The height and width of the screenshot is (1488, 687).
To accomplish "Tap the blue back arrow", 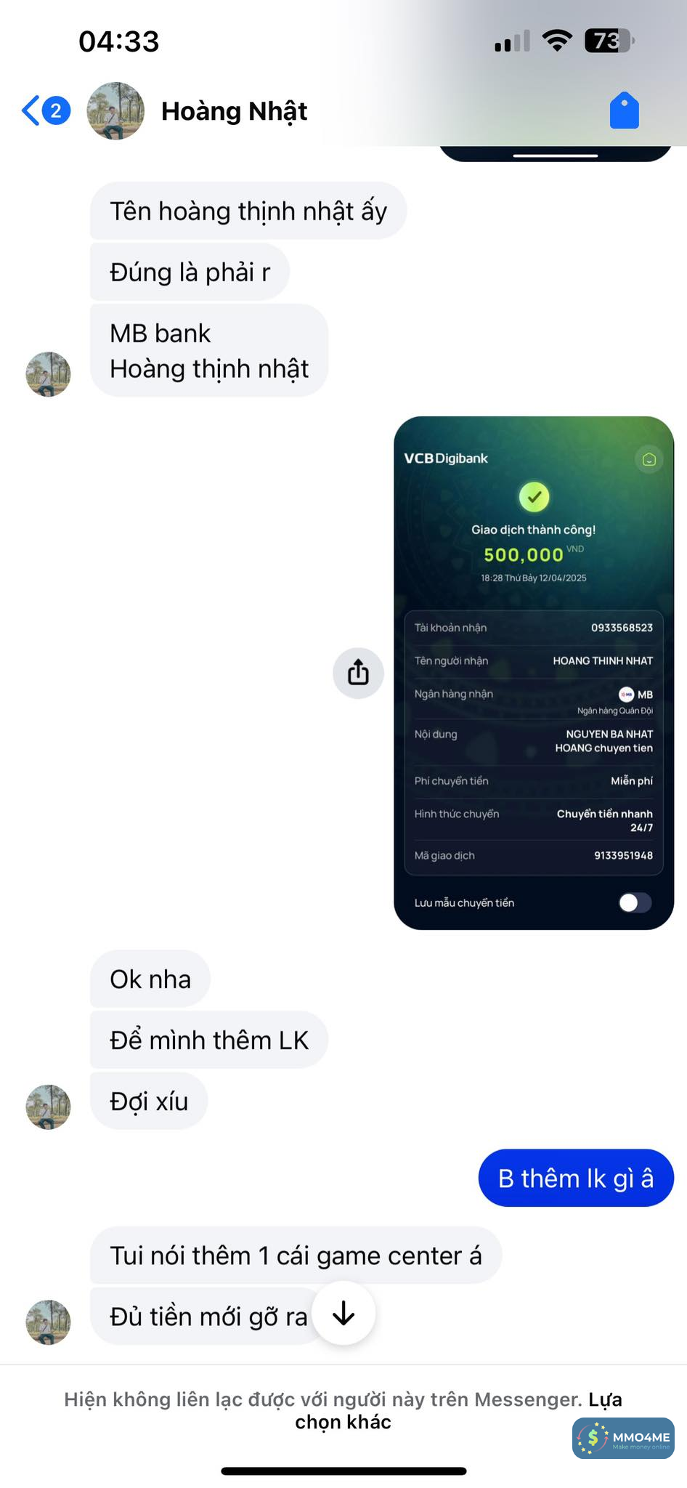I will (31, 111).
